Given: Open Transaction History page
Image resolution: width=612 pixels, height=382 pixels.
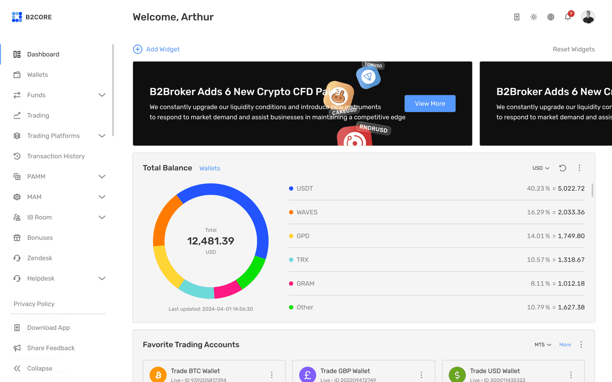Looking at the screenshot, I should click(x=56, y=156).
